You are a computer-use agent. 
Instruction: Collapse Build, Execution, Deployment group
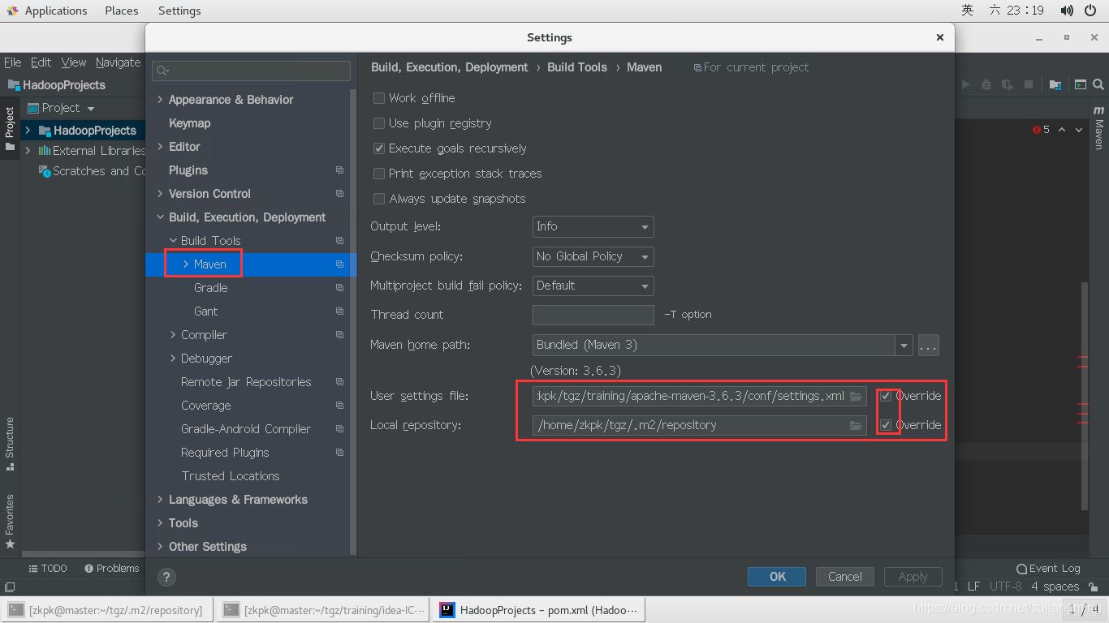pyautogui.click(x=159, y=217)
